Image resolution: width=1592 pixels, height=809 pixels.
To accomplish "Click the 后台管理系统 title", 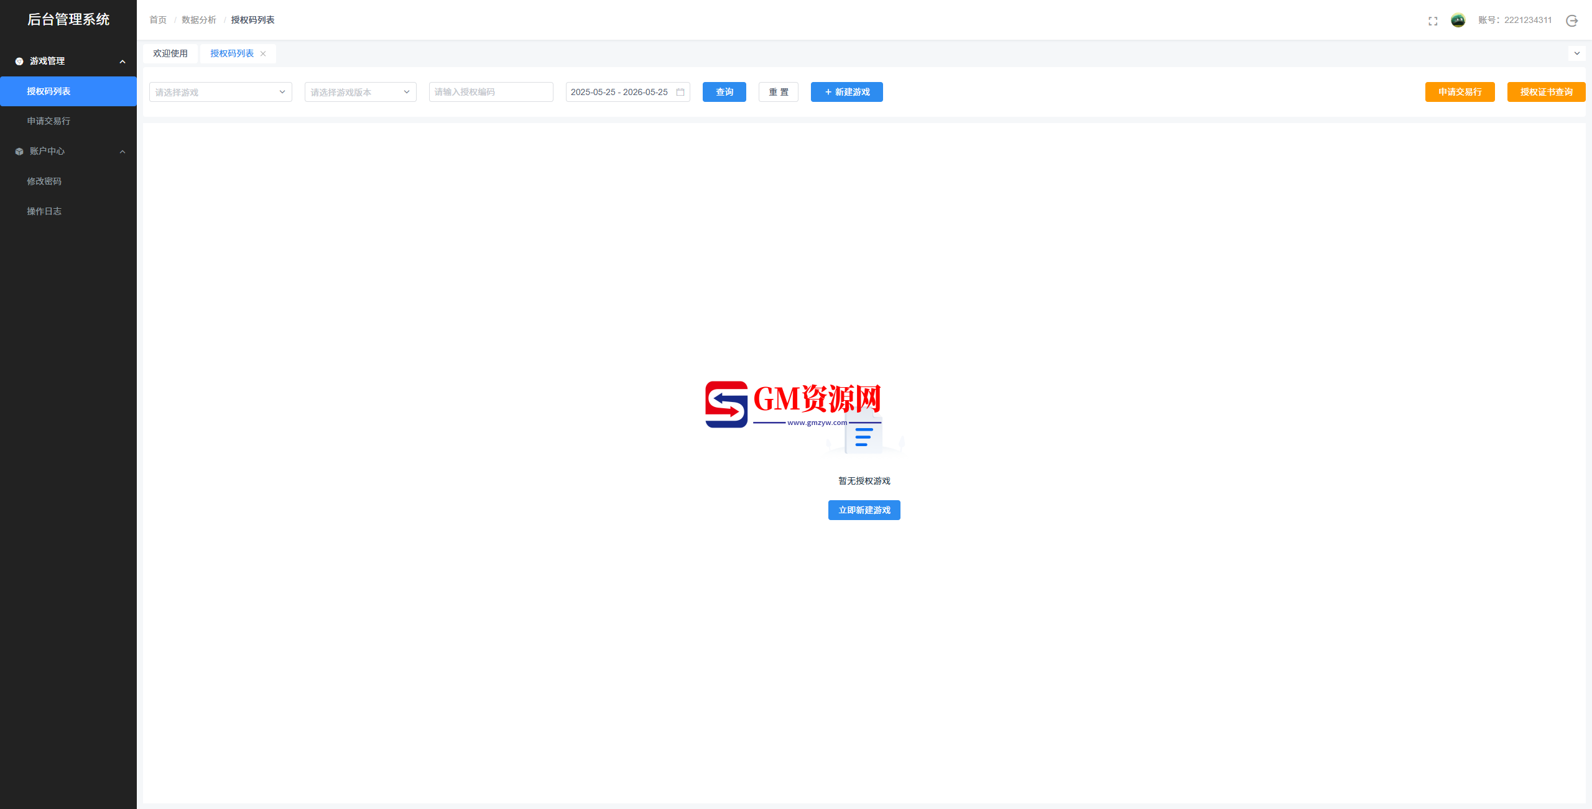I will pyautogui.click(x=68, y=19).
